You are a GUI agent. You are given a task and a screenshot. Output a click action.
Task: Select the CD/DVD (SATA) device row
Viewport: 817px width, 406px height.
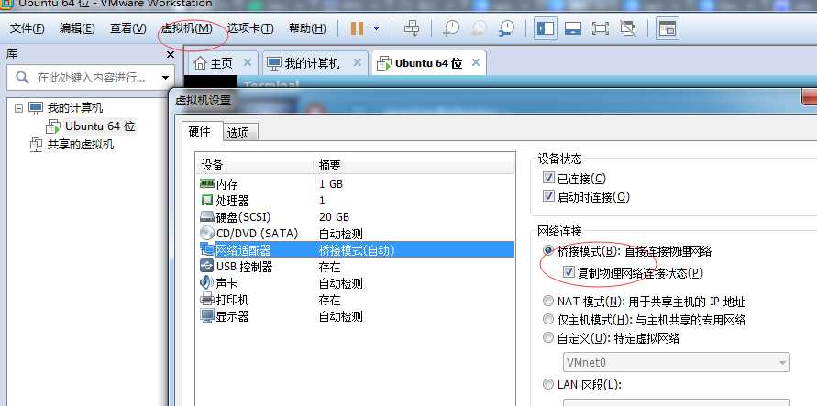pyautogui.click(x=354, y=234)
